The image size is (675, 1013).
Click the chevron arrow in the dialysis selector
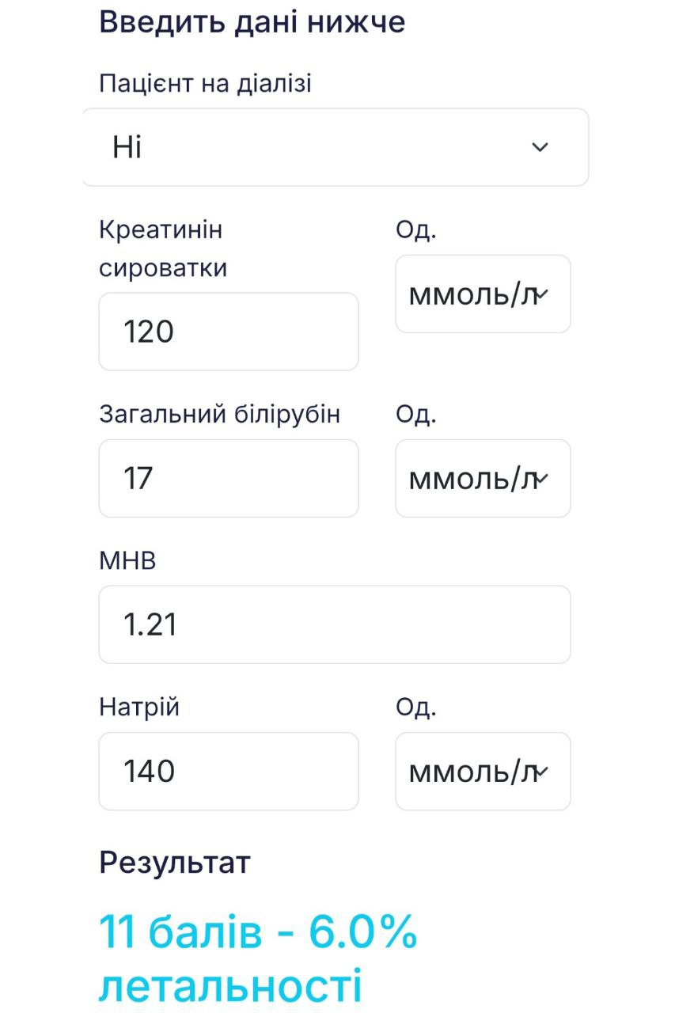click(540, 147)
